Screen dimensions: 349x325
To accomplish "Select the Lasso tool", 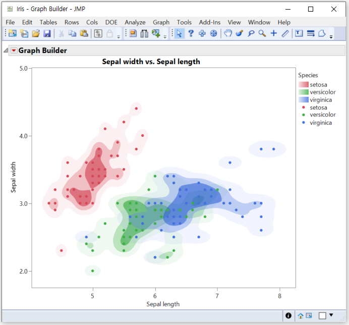I will tap(251, 33).
